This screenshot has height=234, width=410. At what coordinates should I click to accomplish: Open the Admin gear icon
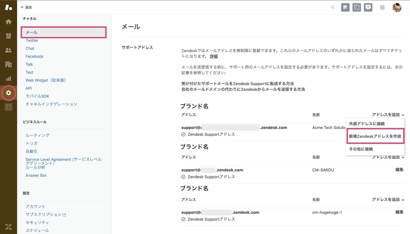tap(9, 93)
